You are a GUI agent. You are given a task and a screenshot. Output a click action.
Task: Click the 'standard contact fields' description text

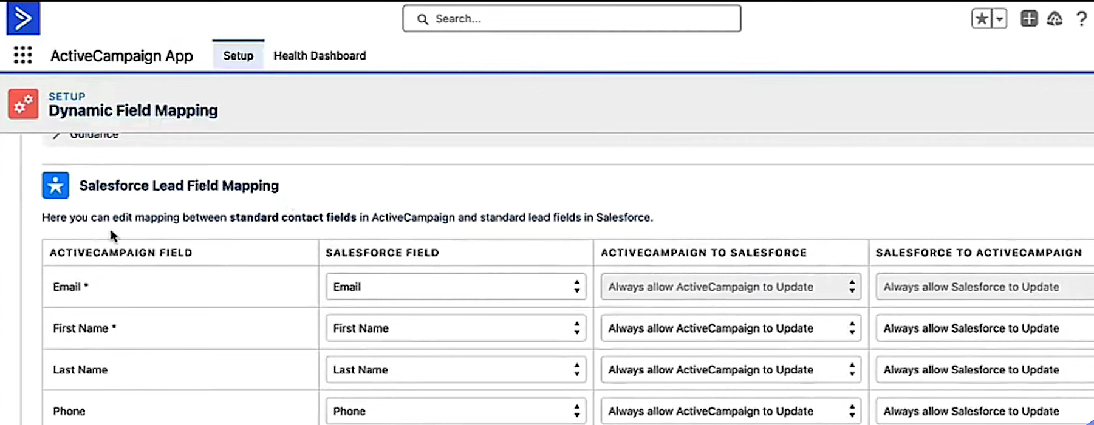pyautogui.click(x=293, y=217)
